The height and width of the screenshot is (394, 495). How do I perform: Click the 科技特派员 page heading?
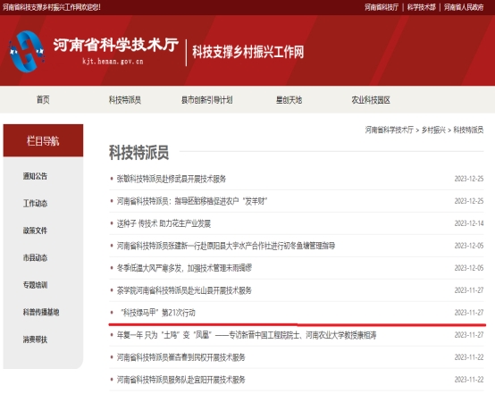pos(138,153)
